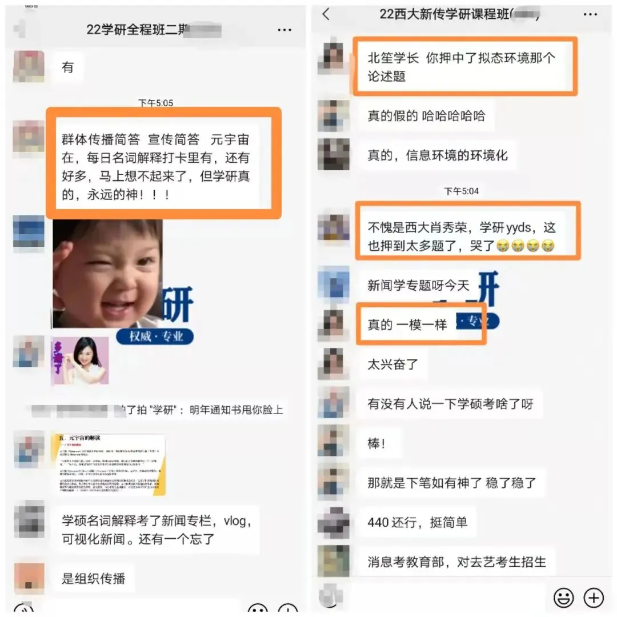Tap the 440还行,挺简单 message
The height and width of the screenshot is (617, 617).
pos(417,523)
